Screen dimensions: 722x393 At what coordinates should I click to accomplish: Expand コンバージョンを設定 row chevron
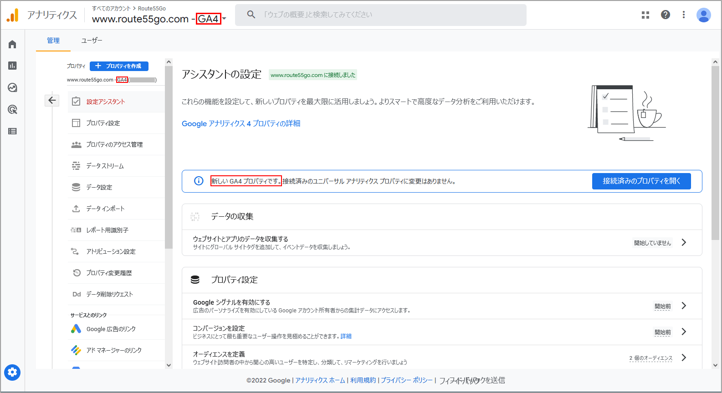(684, 332)
